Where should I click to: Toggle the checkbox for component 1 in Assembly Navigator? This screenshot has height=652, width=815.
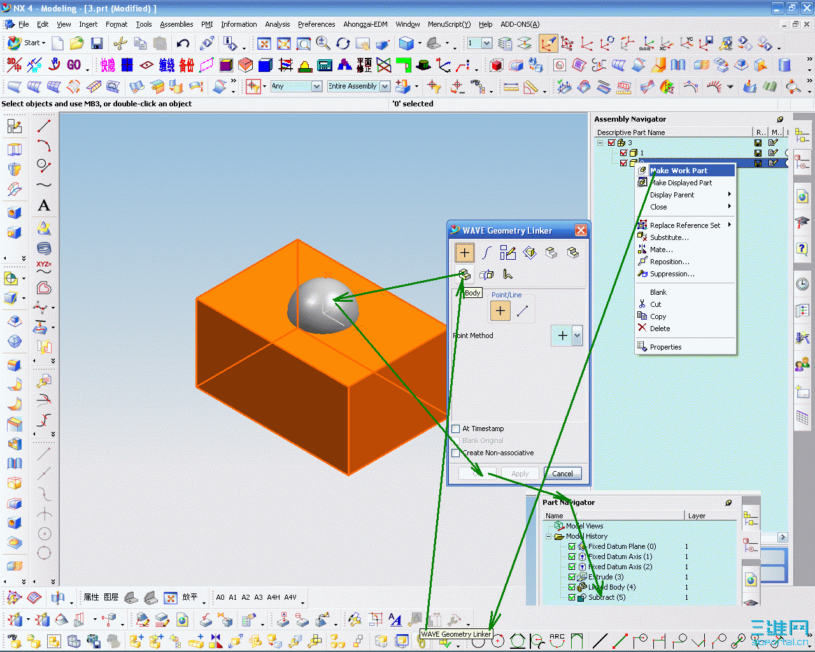tap(623, 153)
